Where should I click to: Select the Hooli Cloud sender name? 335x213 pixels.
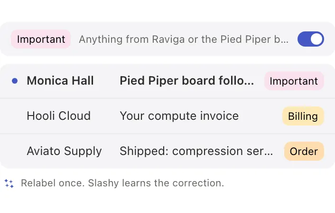pos(59,116)
